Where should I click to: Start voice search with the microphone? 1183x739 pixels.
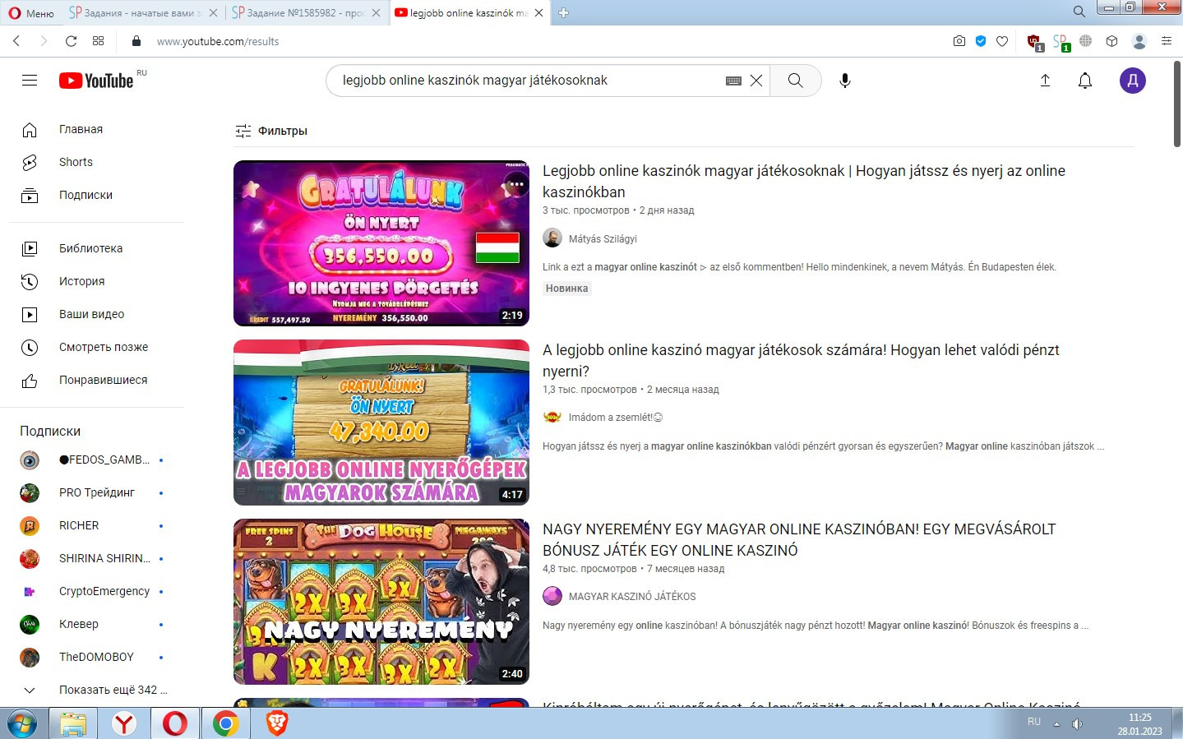click(x=844, y=81)
